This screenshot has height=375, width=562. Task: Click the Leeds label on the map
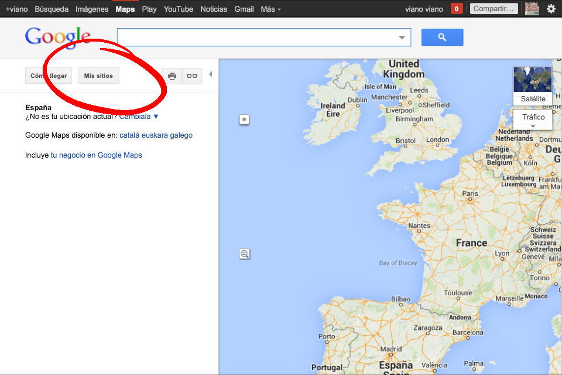[419, 90]
